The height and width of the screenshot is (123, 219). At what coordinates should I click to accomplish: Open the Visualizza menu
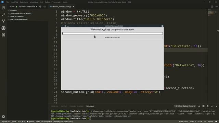34,2
